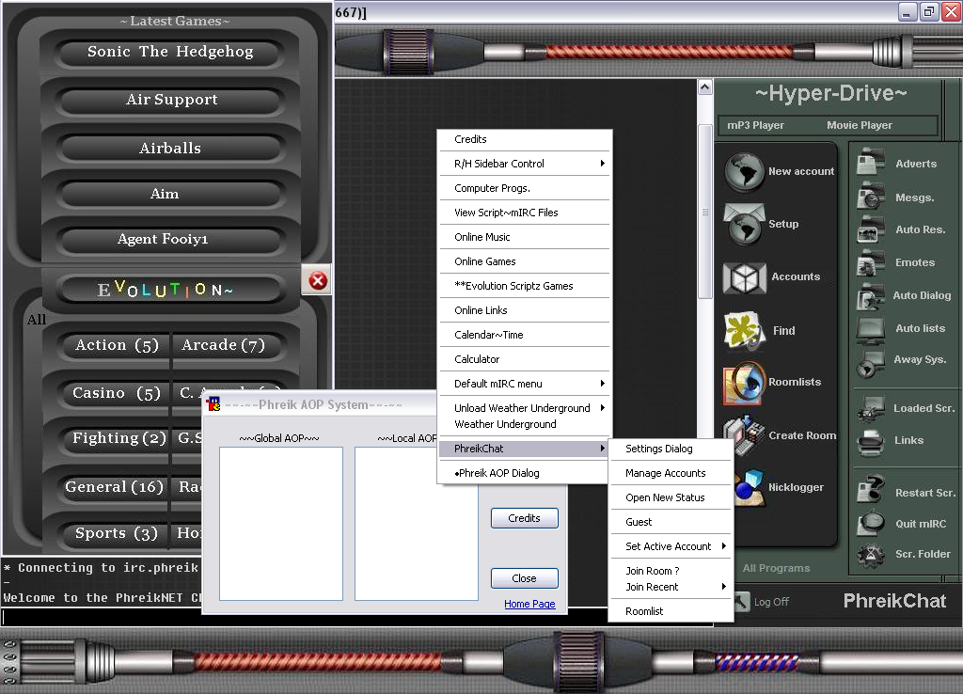Open the Auto Res. icon
The height and width of the screenshot is (694, 963).
[870, 229]
